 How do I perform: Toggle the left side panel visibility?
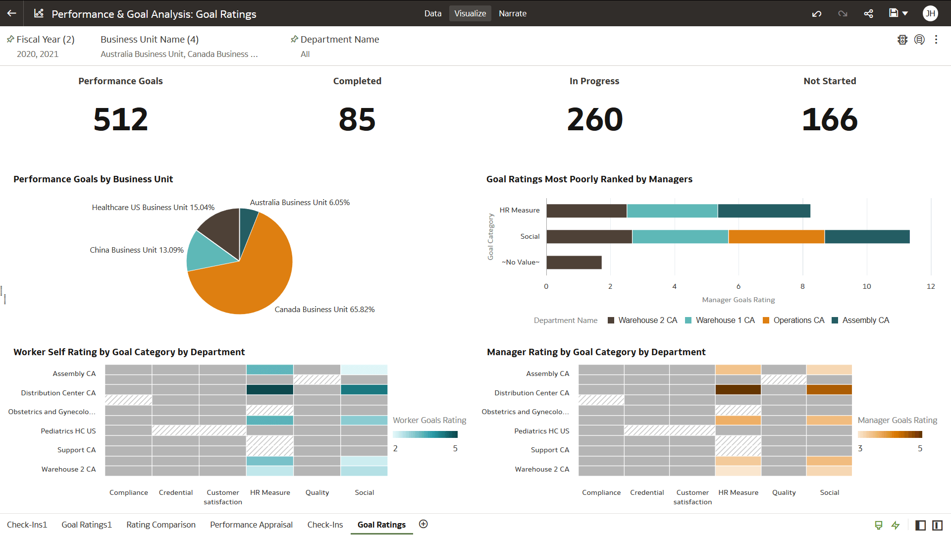point(920,525)
